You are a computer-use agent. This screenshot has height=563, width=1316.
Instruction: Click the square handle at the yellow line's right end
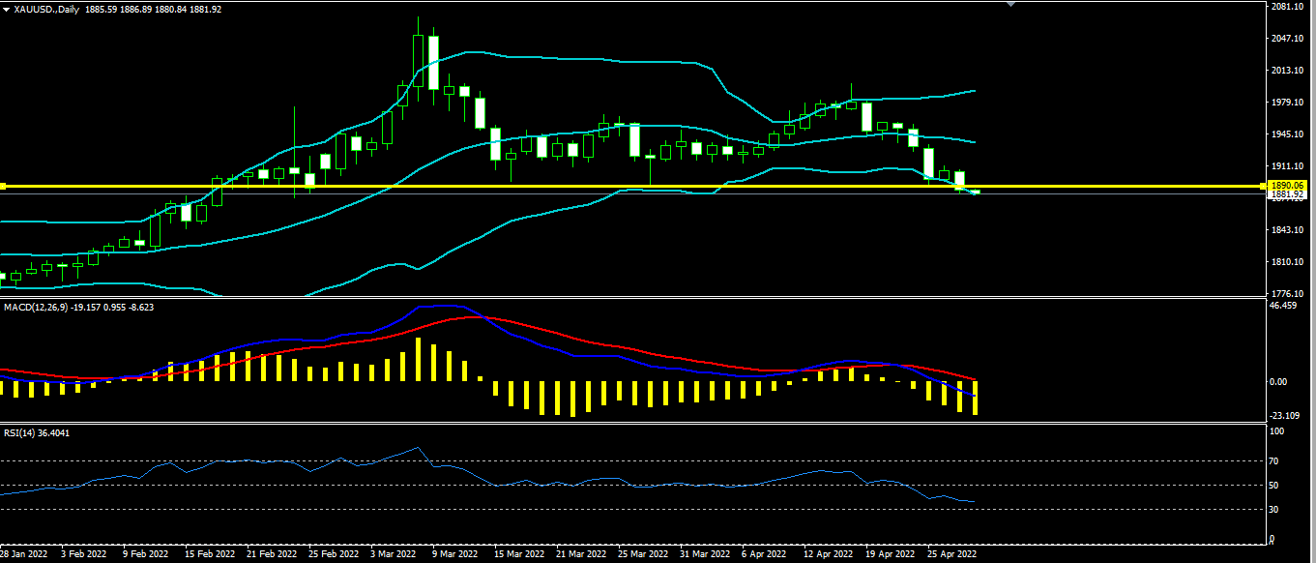(x=1264, y=185)
